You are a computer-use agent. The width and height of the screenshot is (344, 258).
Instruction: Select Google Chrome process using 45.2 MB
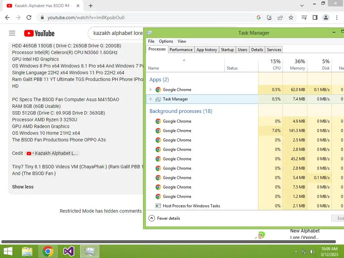[245, 159]
